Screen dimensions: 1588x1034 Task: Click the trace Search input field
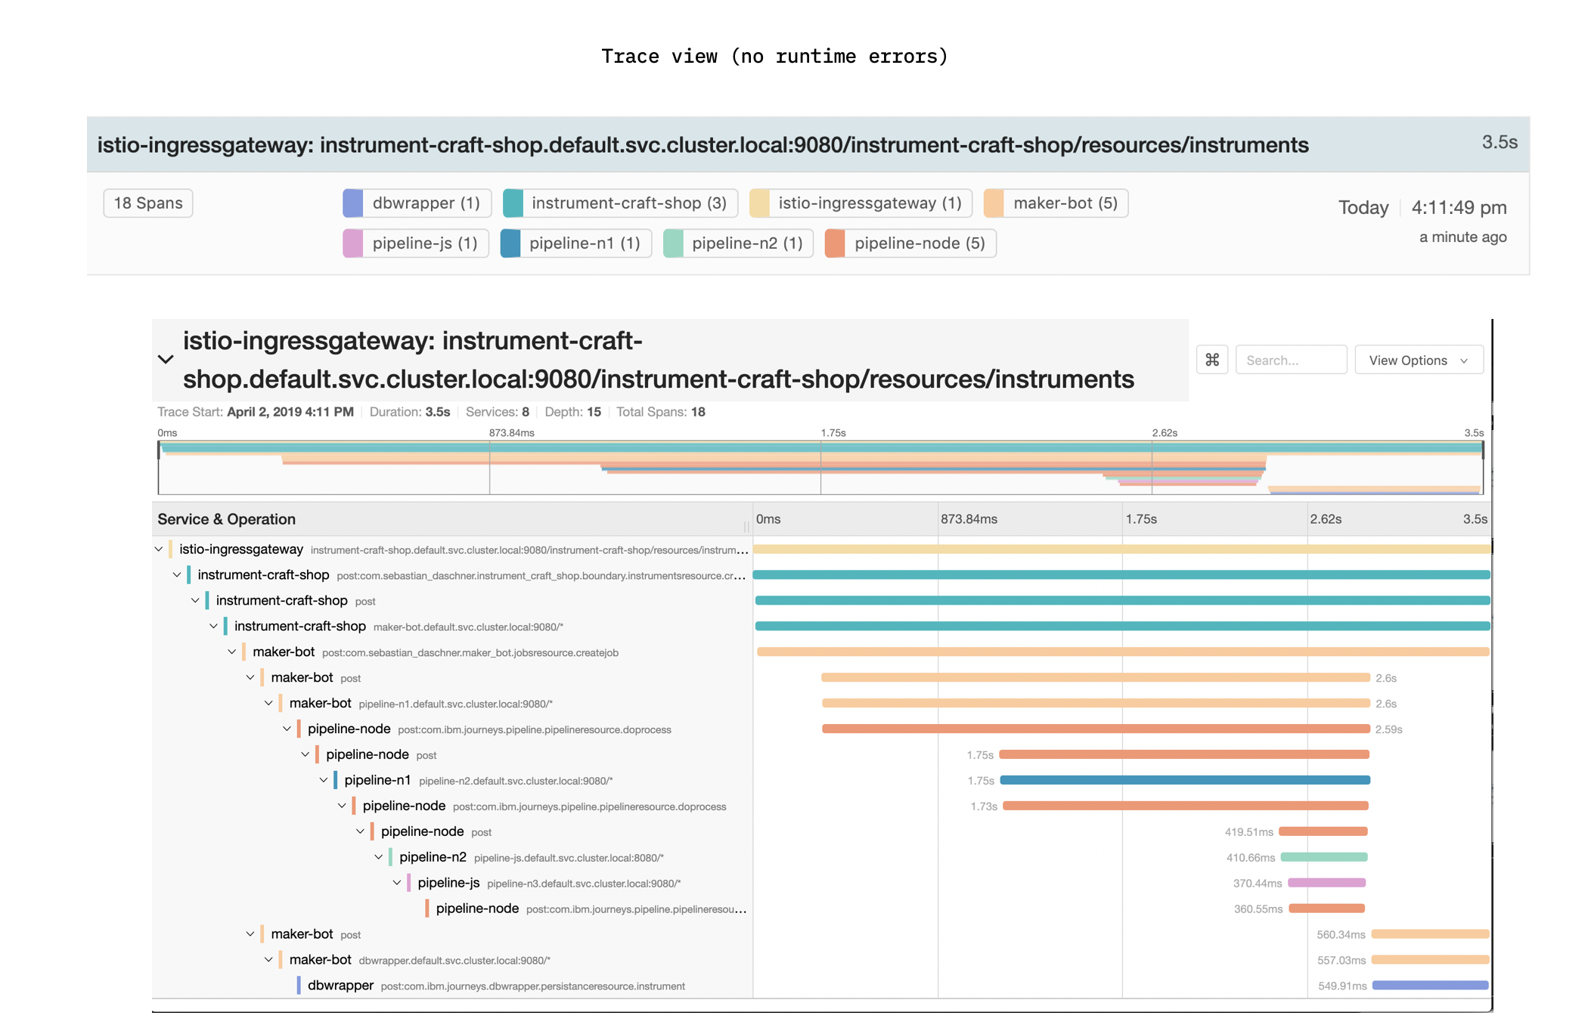coord(1290,361)
